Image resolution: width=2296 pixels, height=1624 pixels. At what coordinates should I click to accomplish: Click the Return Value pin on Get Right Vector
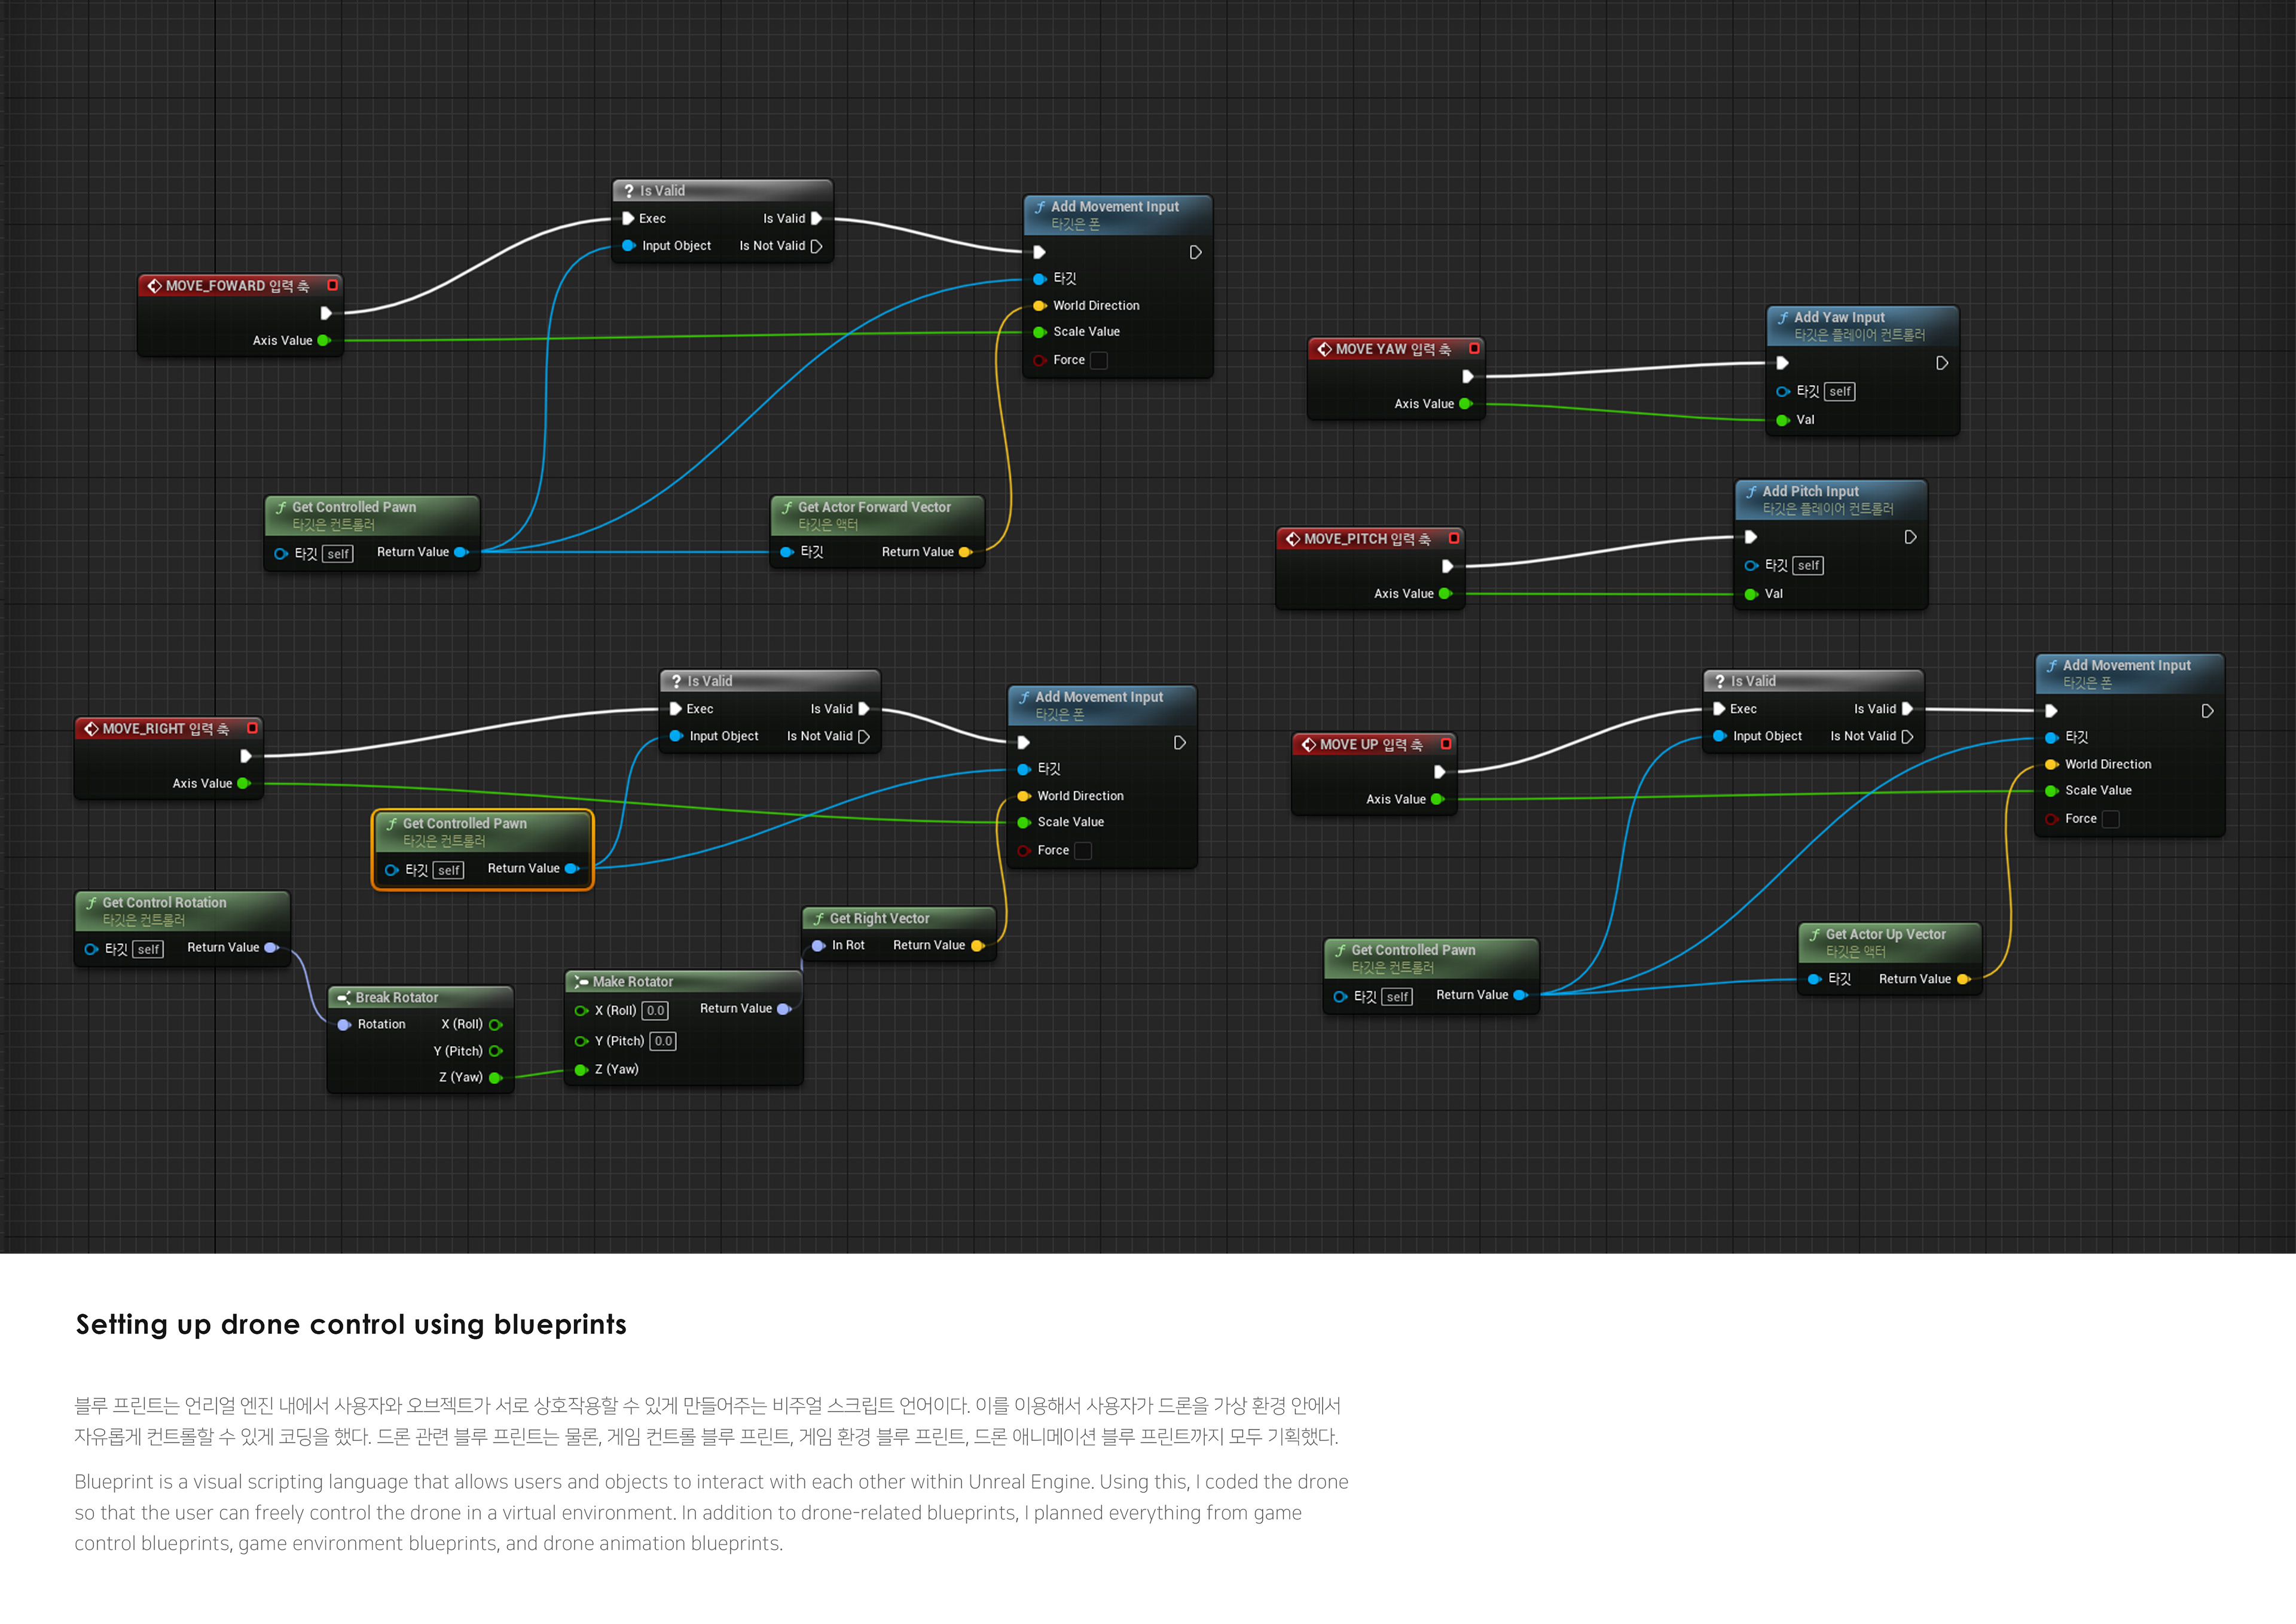[x=977, y=946]
